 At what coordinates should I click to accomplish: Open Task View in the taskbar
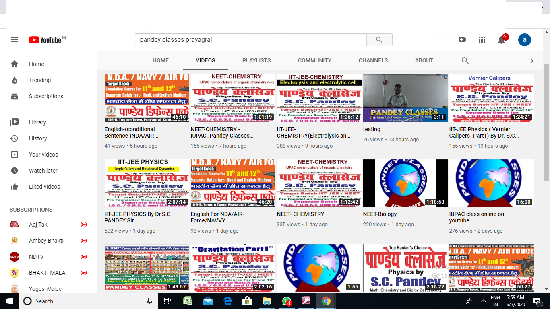point(167,301)
